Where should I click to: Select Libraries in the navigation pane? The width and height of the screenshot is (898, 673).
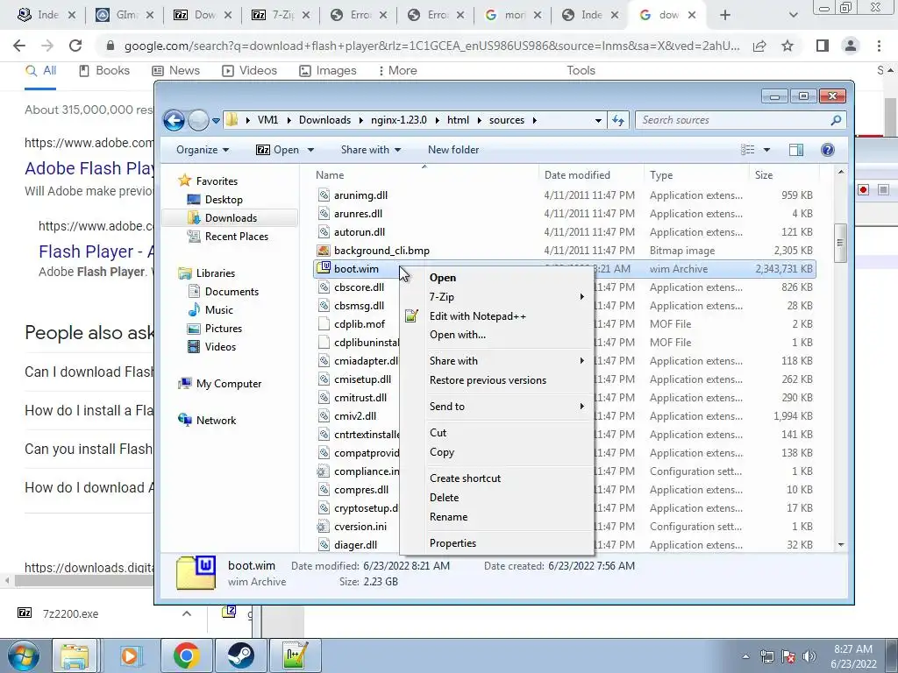(x=215, y=273)
